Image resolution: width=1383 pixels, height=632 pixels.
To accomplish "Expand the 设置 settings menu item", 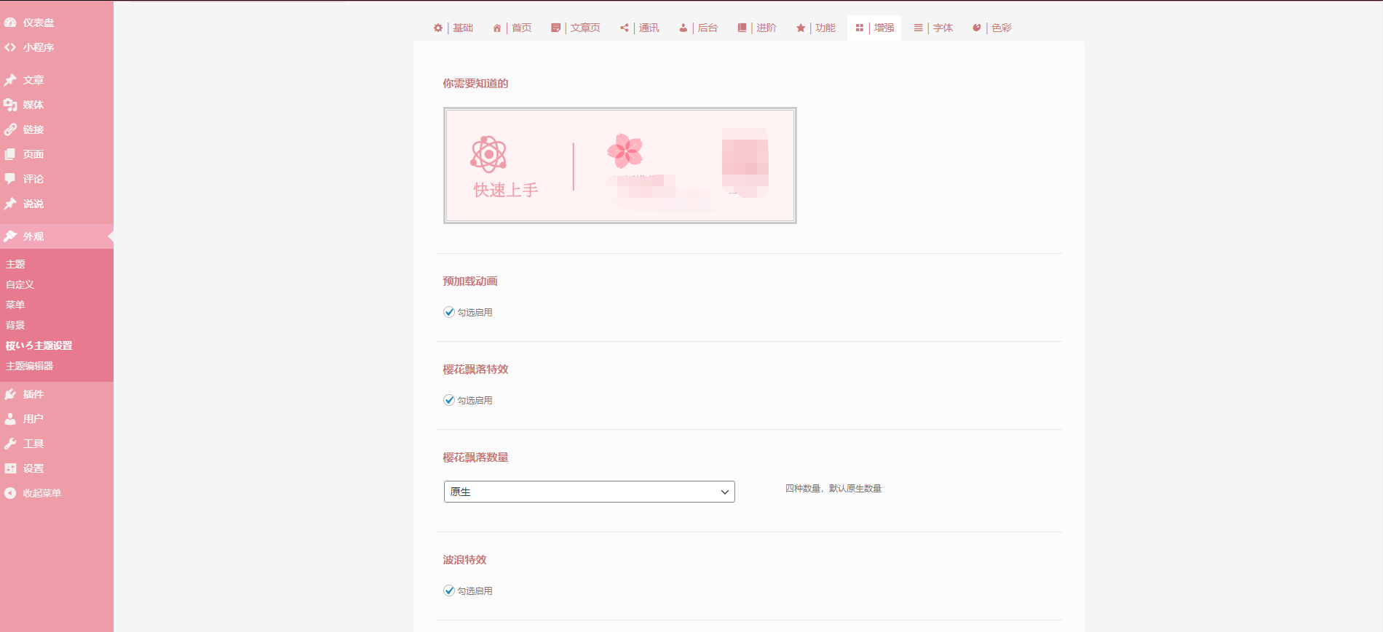I will tap(33, 468).
